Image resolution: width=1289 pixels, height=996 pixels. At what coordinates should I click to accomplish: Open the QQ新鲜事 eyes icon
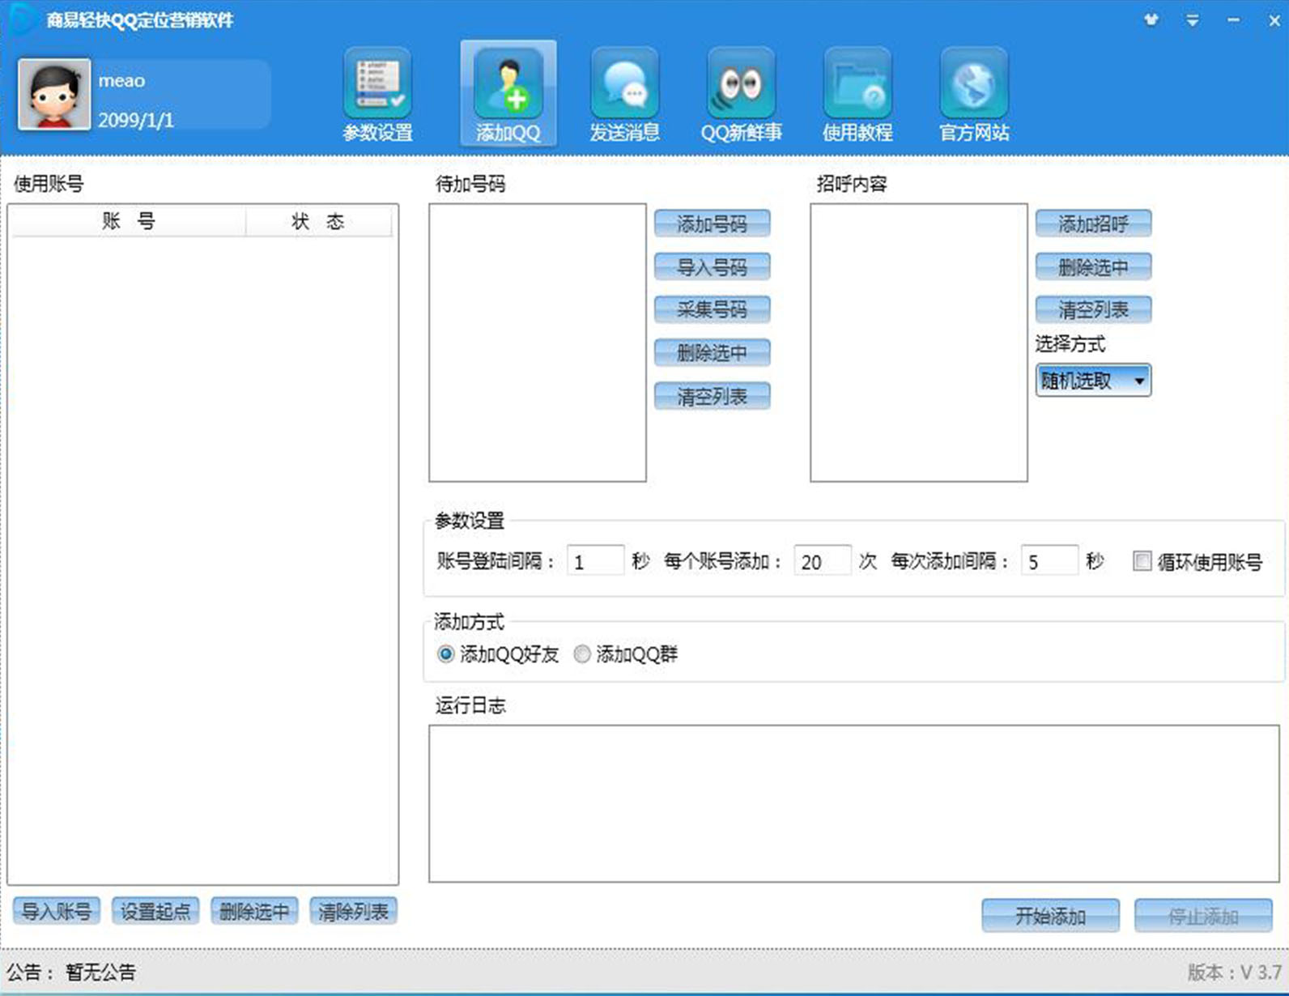pos(741,94)
